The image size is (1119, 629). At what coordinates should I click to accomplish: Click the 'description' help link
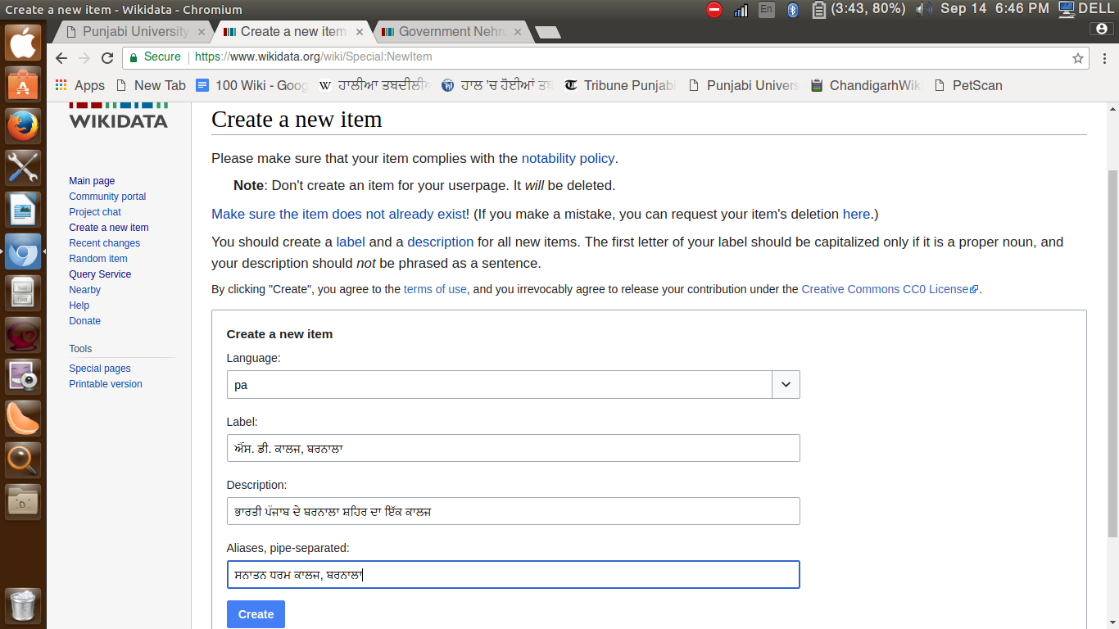tap(441, 242)
